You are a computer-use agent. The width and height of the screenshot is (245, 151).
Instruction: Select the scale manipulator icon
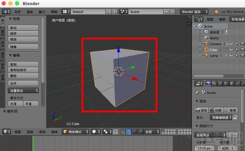pyautogui.click(x=140, y=132)
